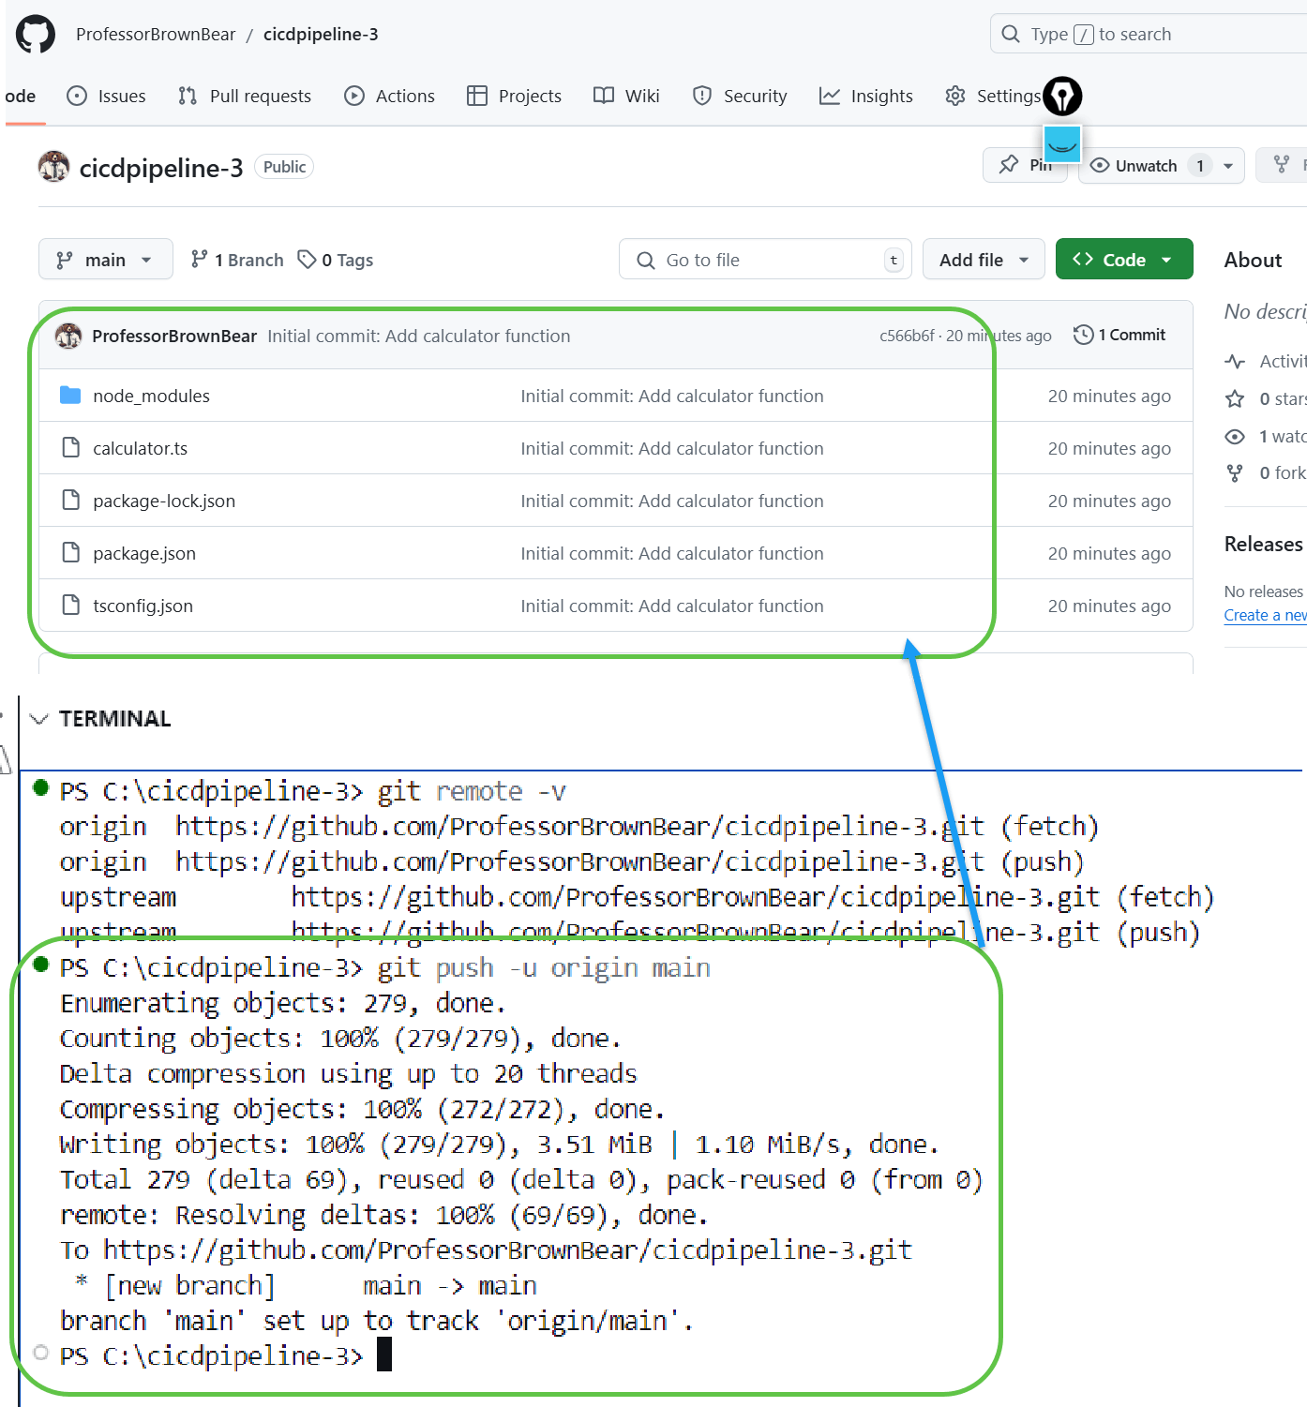Open the package-lock.json file

click(164, 501)
